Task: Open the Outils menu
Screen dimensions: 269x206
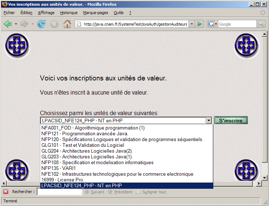Action: (119, 13)
